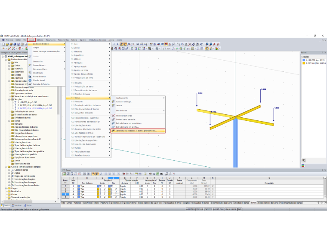
Task: Open the 1.32 Padrões de corte submenu
Action: [x=89, y=156]
